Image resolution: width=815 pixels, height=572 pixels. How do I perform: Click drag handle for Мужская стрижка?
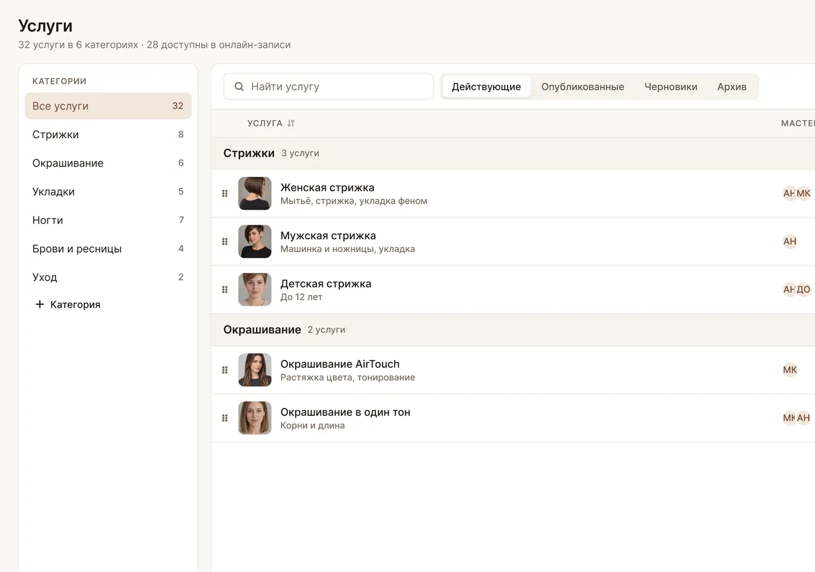[225, 241]
